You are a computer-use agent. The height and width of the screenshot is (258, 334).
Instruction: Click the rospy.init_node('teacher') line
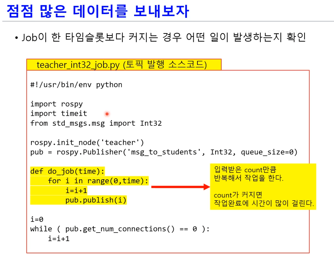87,143
